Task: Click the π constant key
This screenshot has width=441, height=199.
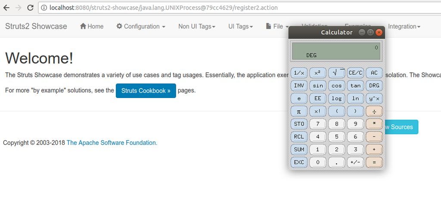Action: (299, 111)
